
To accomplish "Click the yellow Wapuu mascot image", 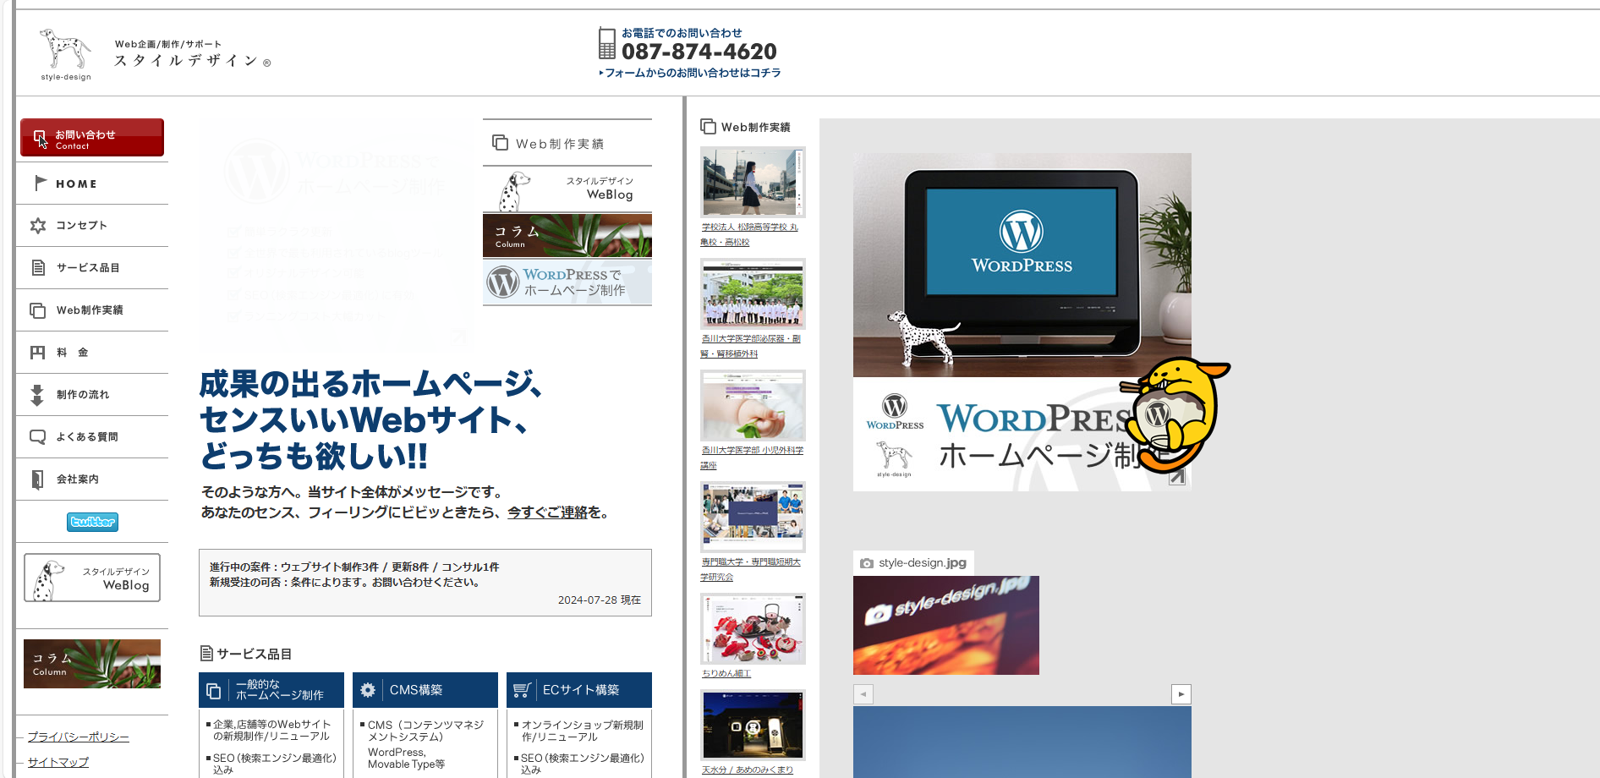I will pos(1175,414).
